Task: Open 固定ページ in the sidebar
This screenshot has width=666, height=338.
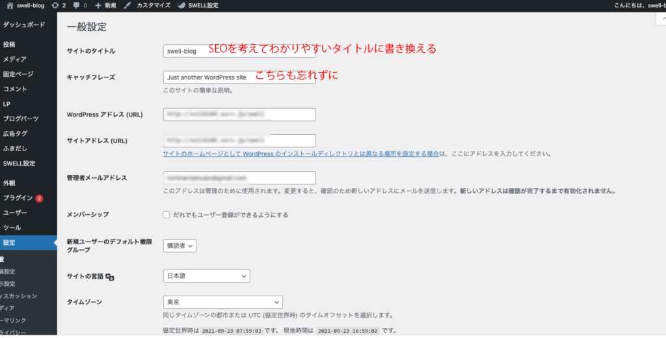Action: coord(18,74)
